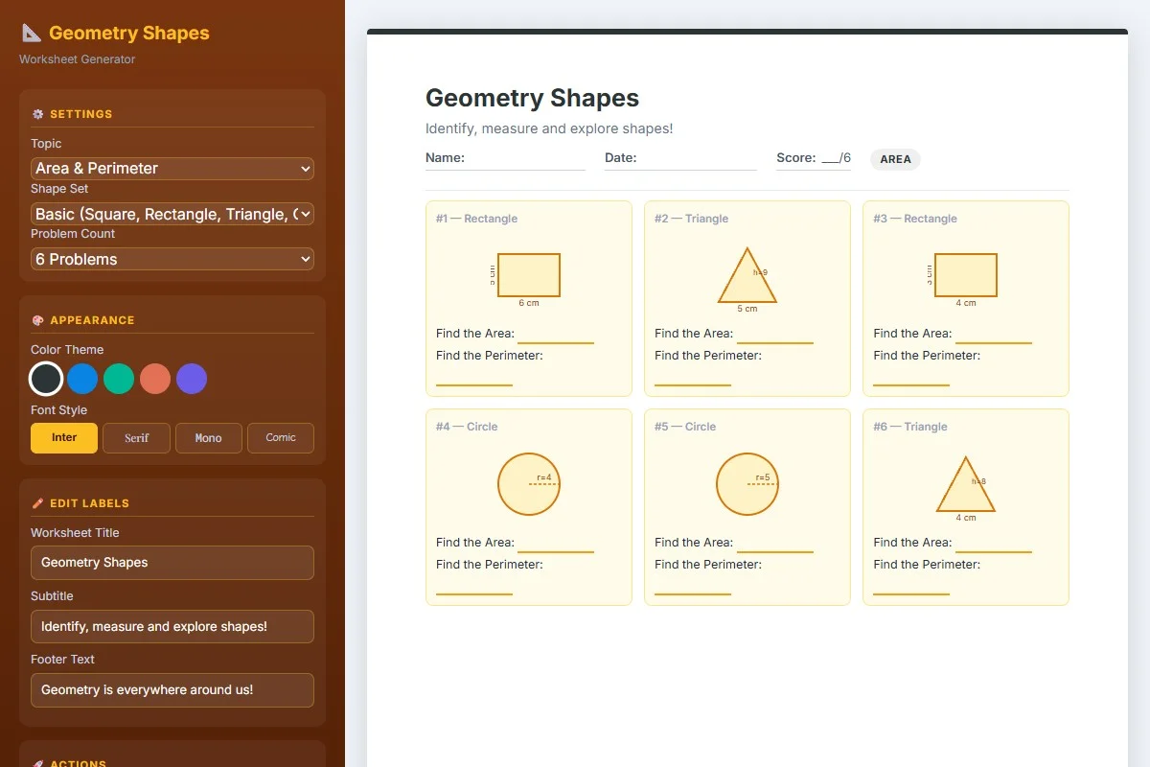Click the Color Theme label
The width and height of the screenshot is (1150, 767).
click(67, 350)
